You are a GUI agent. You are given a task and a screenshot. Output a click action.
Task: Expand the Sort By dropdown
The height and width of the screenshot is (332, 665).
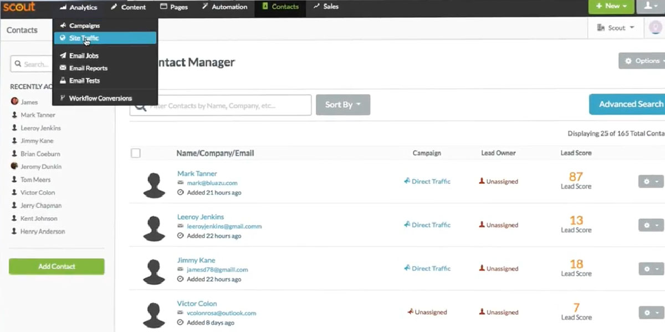point(342,105)
